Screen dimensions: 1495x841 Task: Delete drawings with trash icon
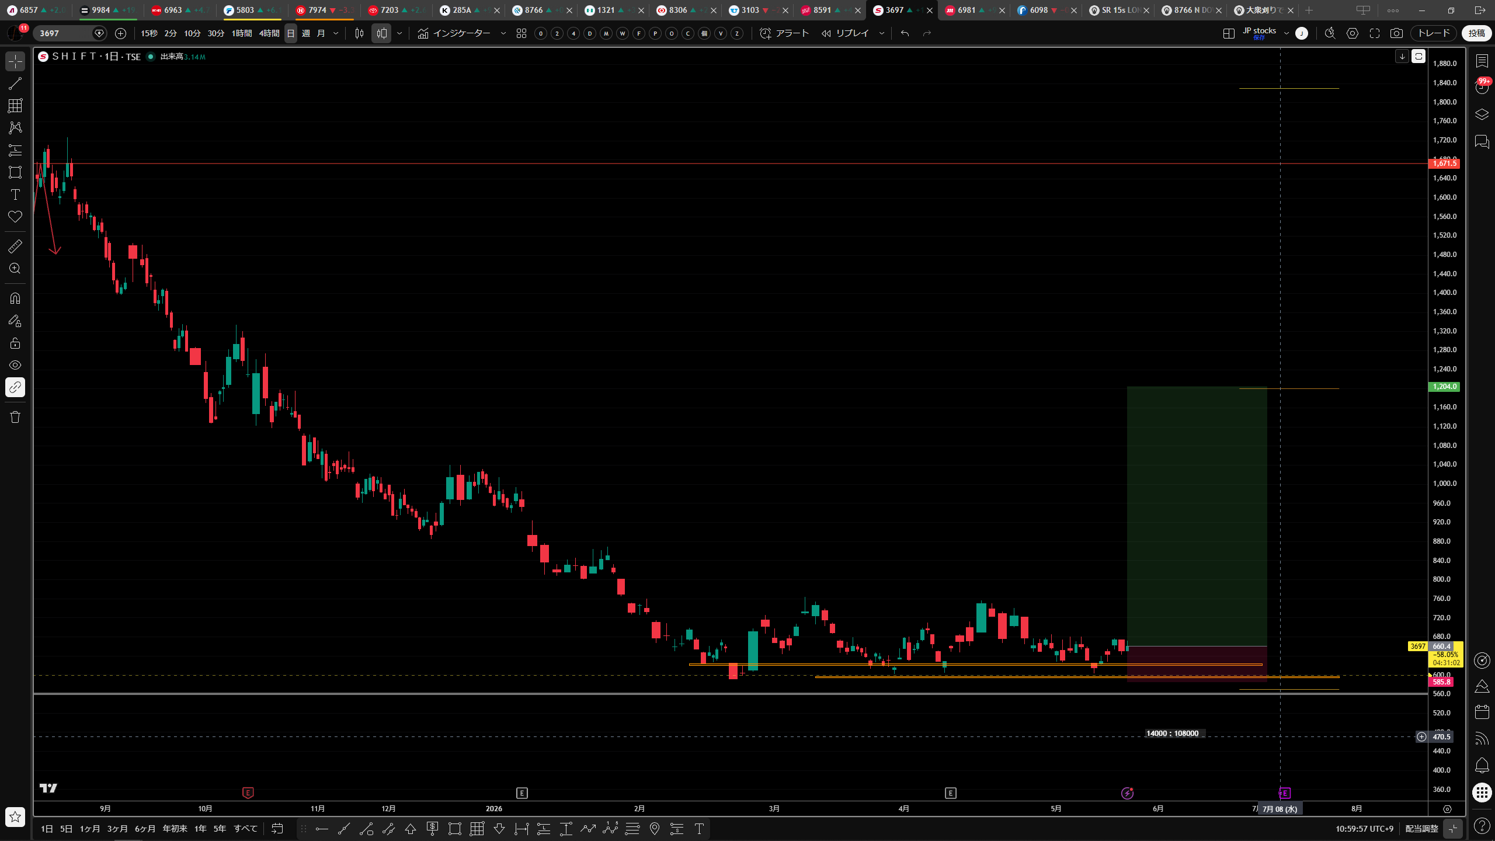(15, 417)
